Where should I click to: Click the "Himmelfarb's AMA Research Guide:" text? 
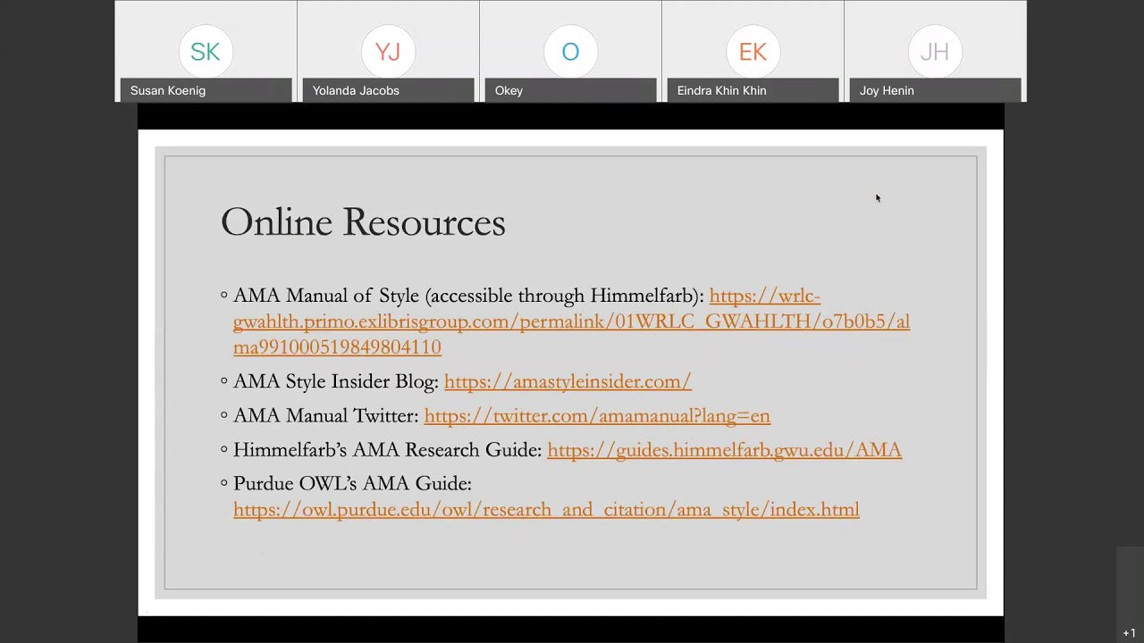pyautogui.click(x=387, y=450)
